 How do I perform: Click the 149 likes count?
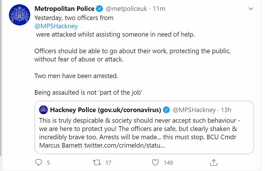click(x=168, y=163)
